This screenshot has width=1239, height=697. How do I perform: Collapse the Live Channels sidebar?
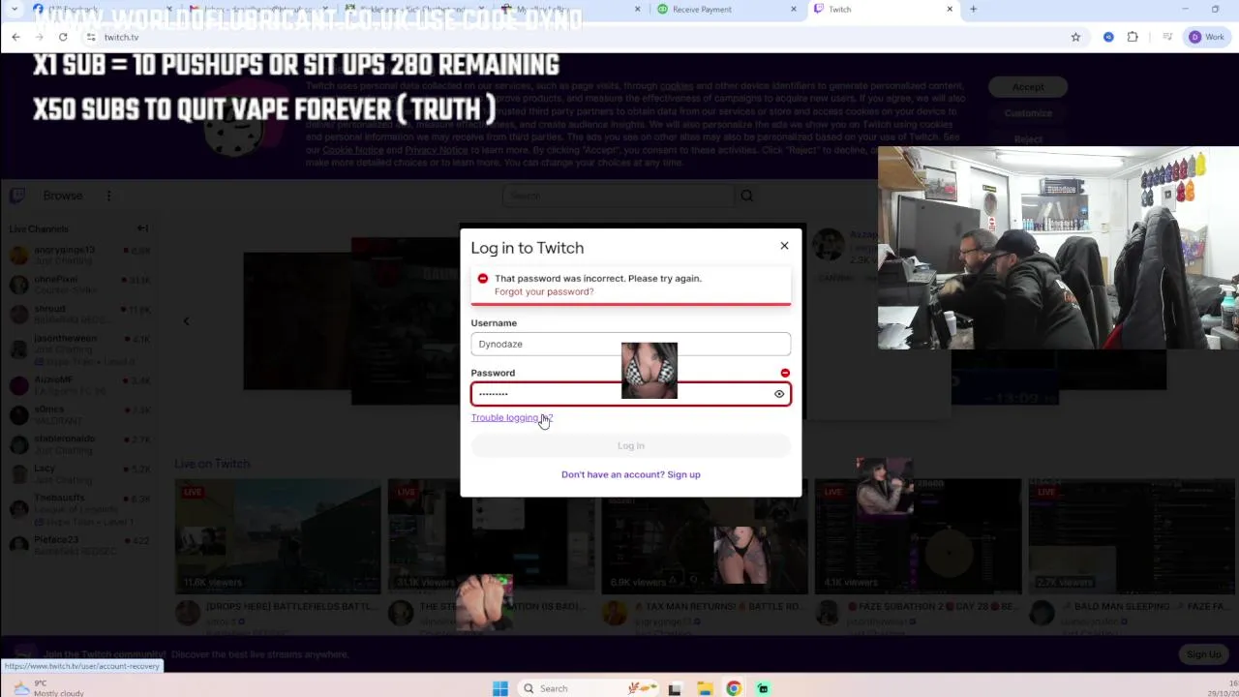click(142, 228)
